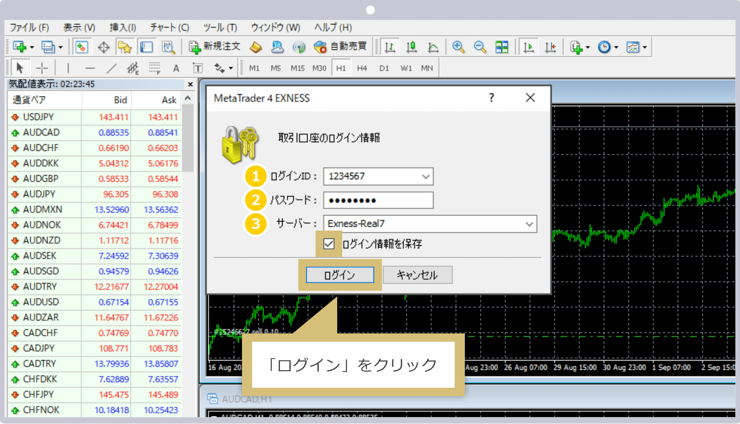Open the 表示 (V) menu

pyautogui.click(x=79, y=27)
